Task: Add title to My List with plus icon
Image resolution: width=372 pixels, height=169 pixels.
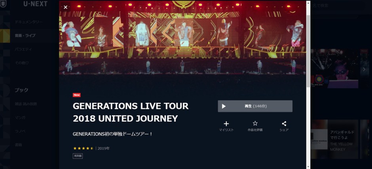Action: coord(226,124)
